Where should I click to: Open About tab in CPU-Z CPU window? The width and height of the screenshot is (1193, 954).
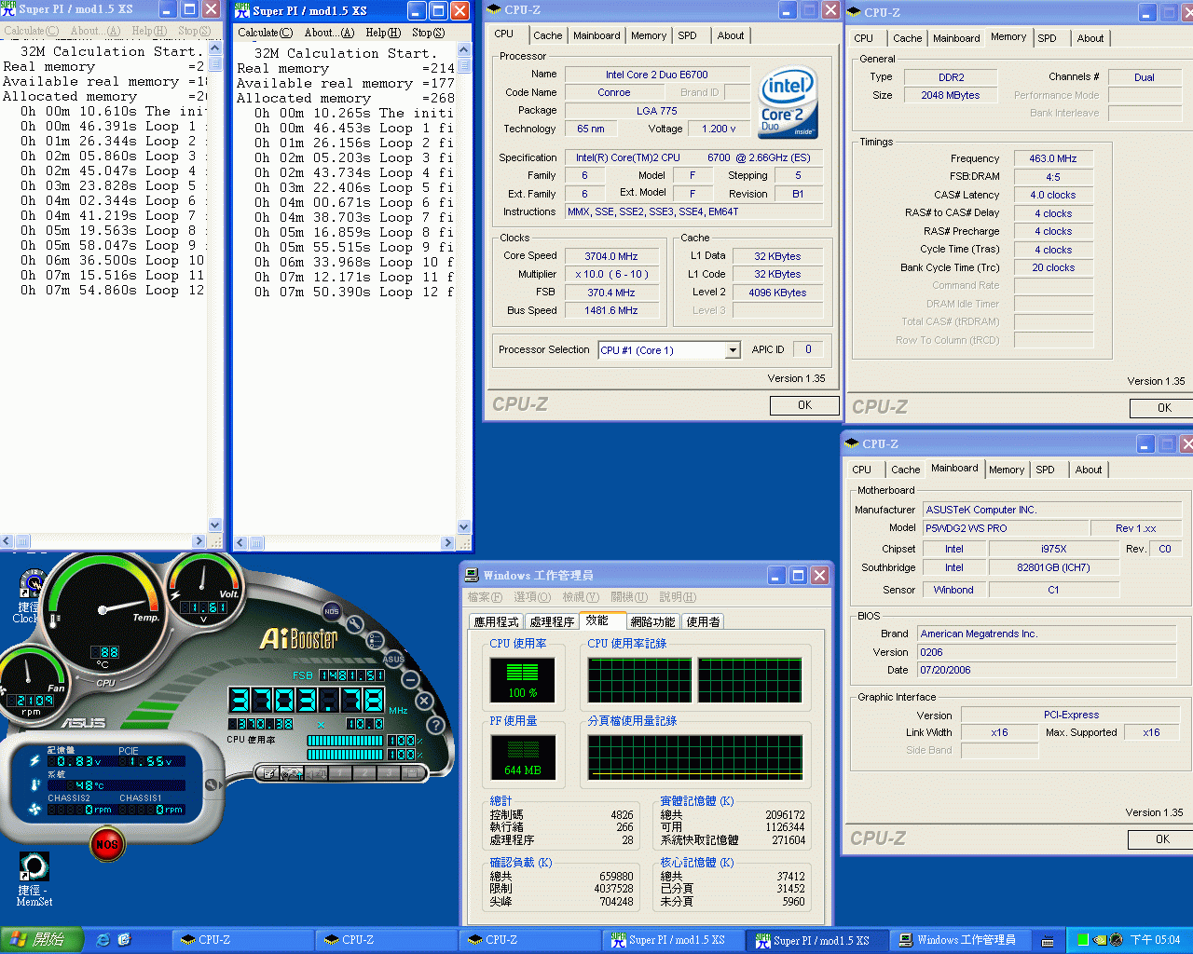pyautogui.click(x=731, y=35)
